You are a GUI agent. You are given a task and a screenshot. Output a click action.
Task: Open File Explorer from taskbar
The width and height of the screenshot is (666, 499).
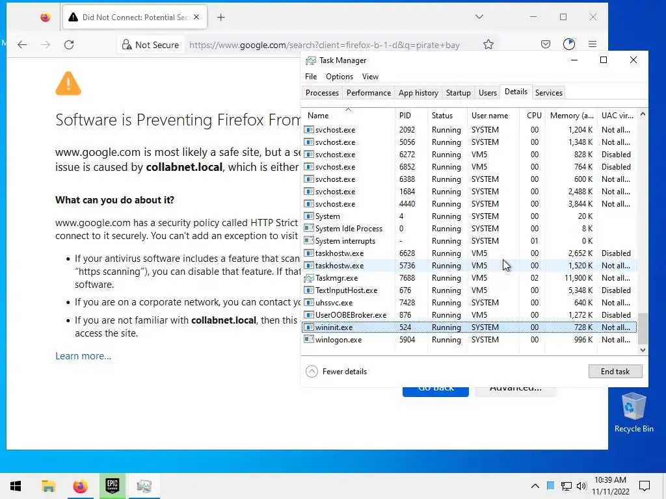(x=48, y=486)
